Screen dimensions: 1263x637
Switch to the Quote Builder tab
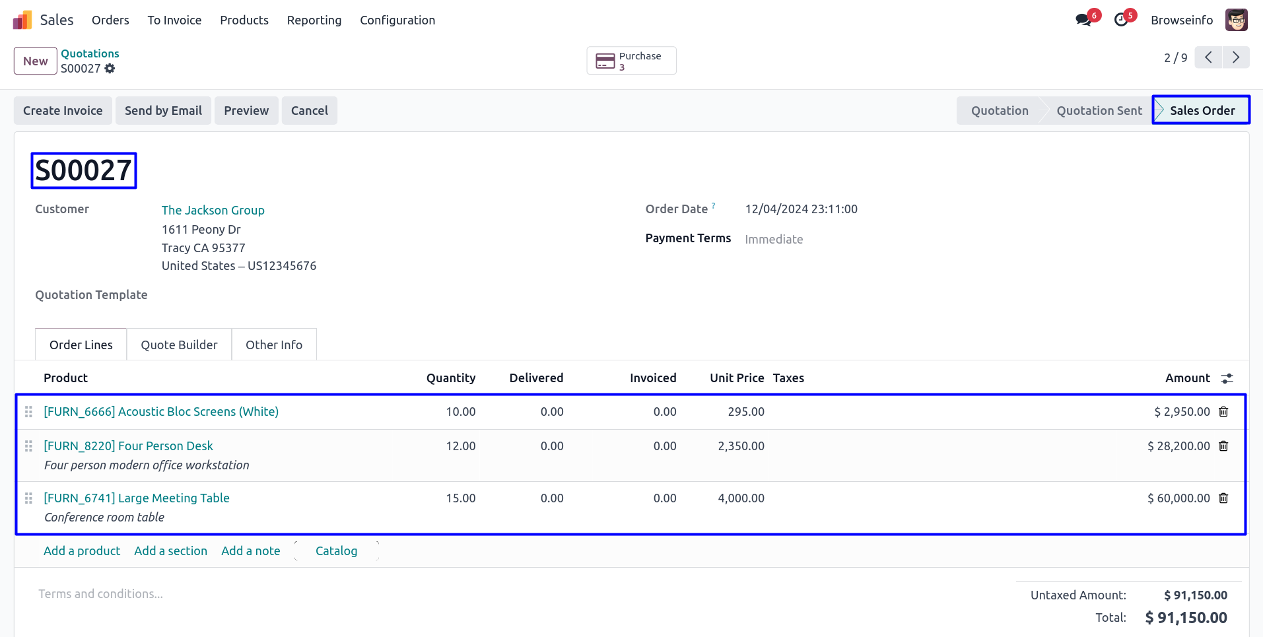179,345
